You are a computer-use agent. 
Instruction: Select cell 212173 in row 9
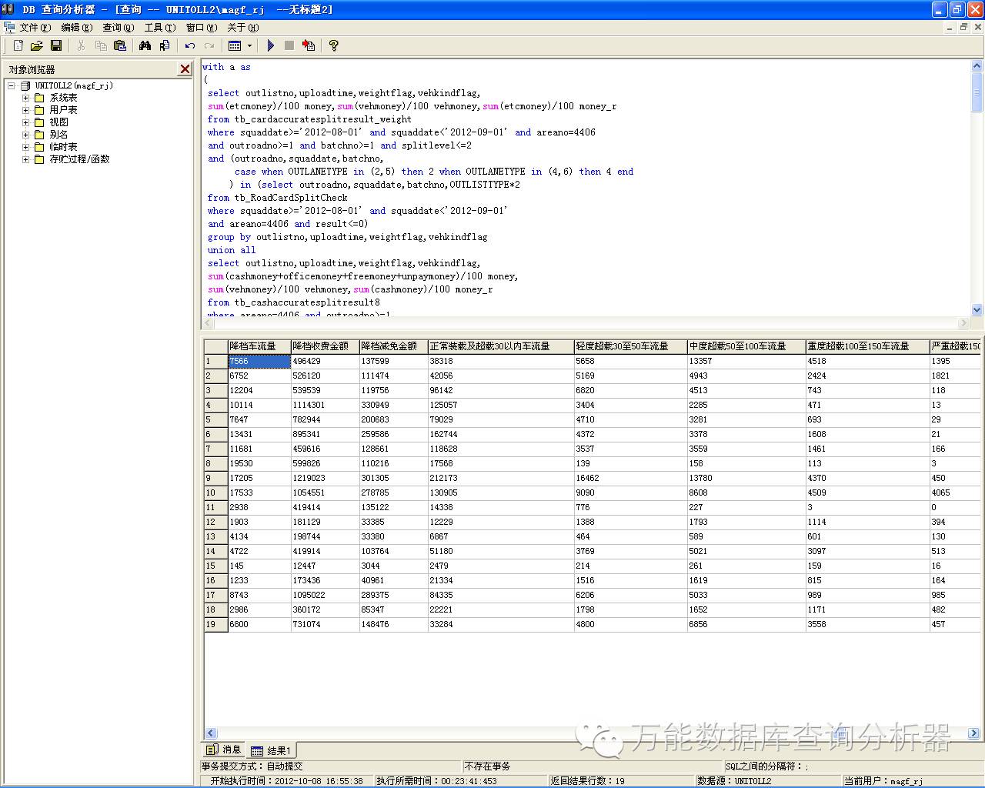coord(501,478)
